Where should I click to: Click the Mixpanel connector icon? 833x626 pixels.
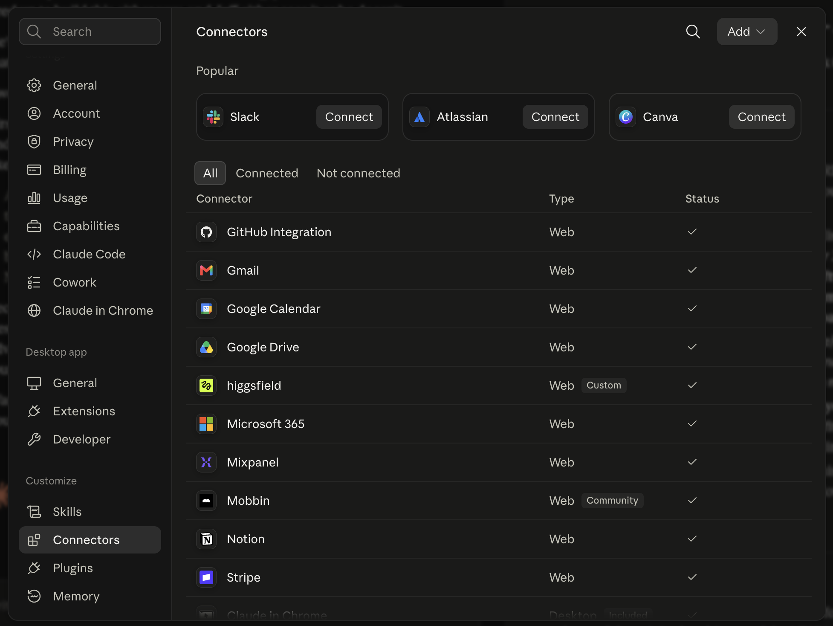[206, 462]
